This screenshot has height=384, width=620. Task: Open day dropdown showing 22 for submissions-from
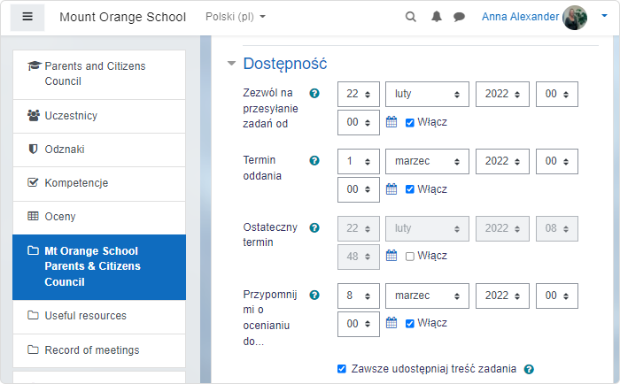(x=359, y=94)
